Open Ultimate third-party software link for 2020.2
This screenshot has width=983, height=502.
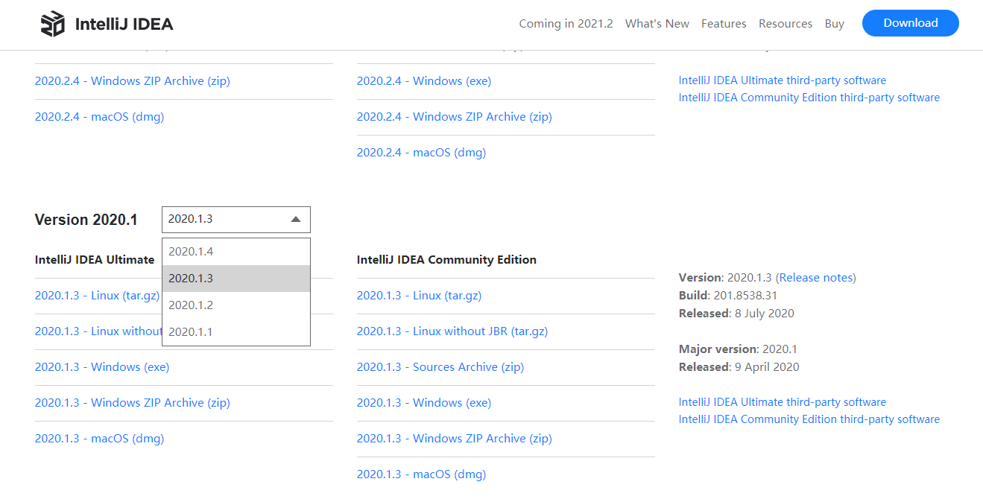(783, 80)
